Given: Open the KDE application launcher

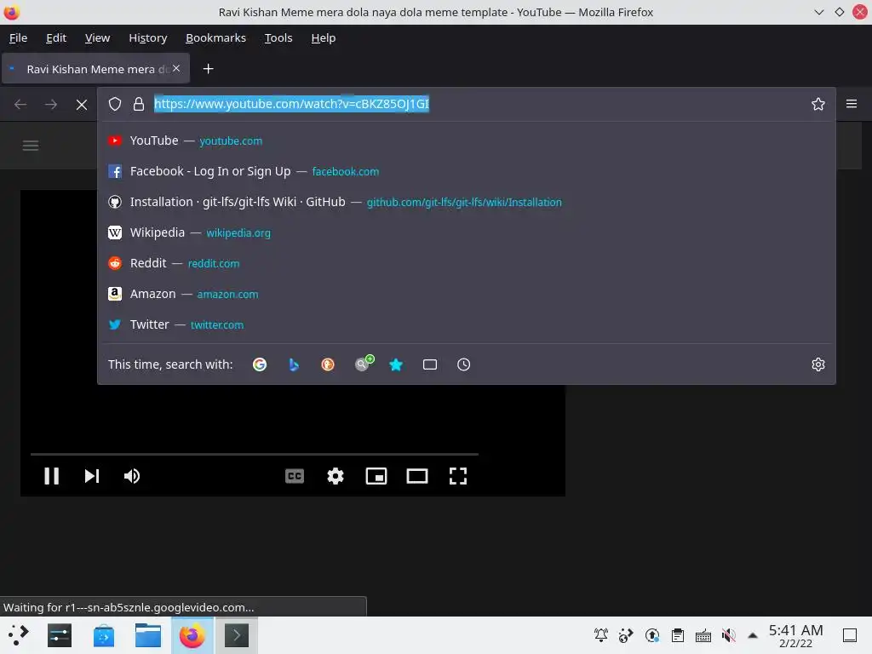Looking at the screenshot, I should pos(18,635).
